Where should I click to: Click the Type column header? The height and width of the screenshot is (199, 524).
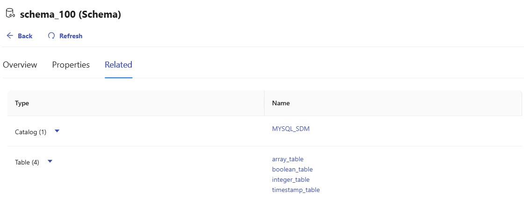pyautogui.click(x=22, y=103)
